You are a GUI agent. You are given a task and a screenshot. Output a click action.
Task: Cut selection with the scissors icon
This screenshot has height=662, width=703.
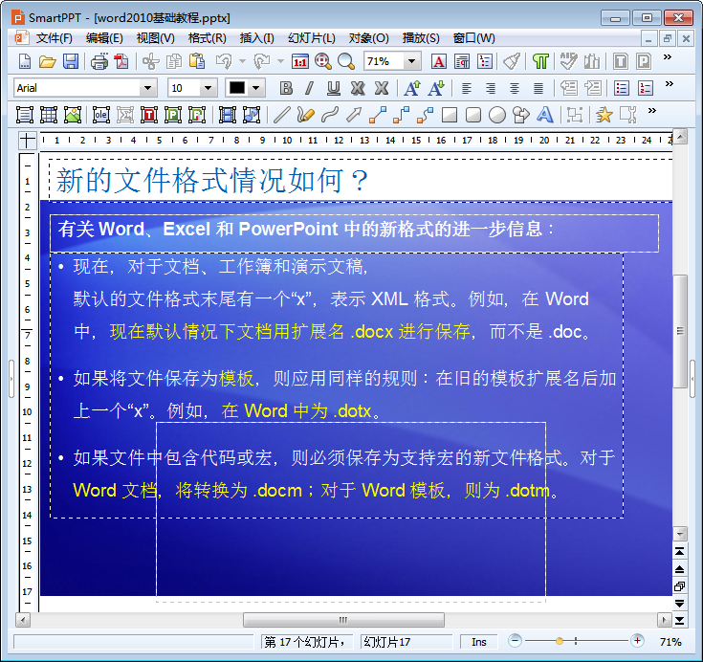[151, 61]
